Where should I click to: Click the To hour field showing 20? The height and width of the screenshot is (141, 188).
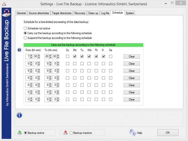[x=47, y=56]
